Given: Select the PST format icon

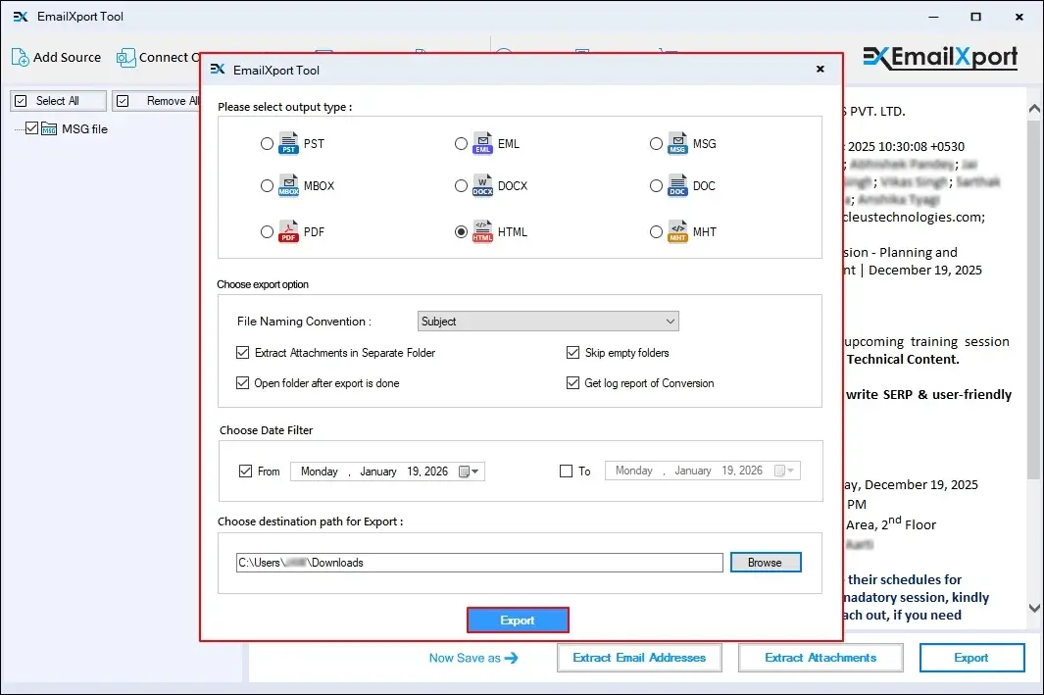Looking at the screenshot, I should click(288, 143).
